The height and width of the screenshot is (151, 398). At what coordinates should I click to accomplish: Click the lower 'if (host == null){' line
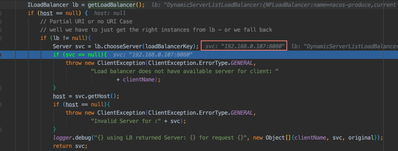click(x=81, y=104)
